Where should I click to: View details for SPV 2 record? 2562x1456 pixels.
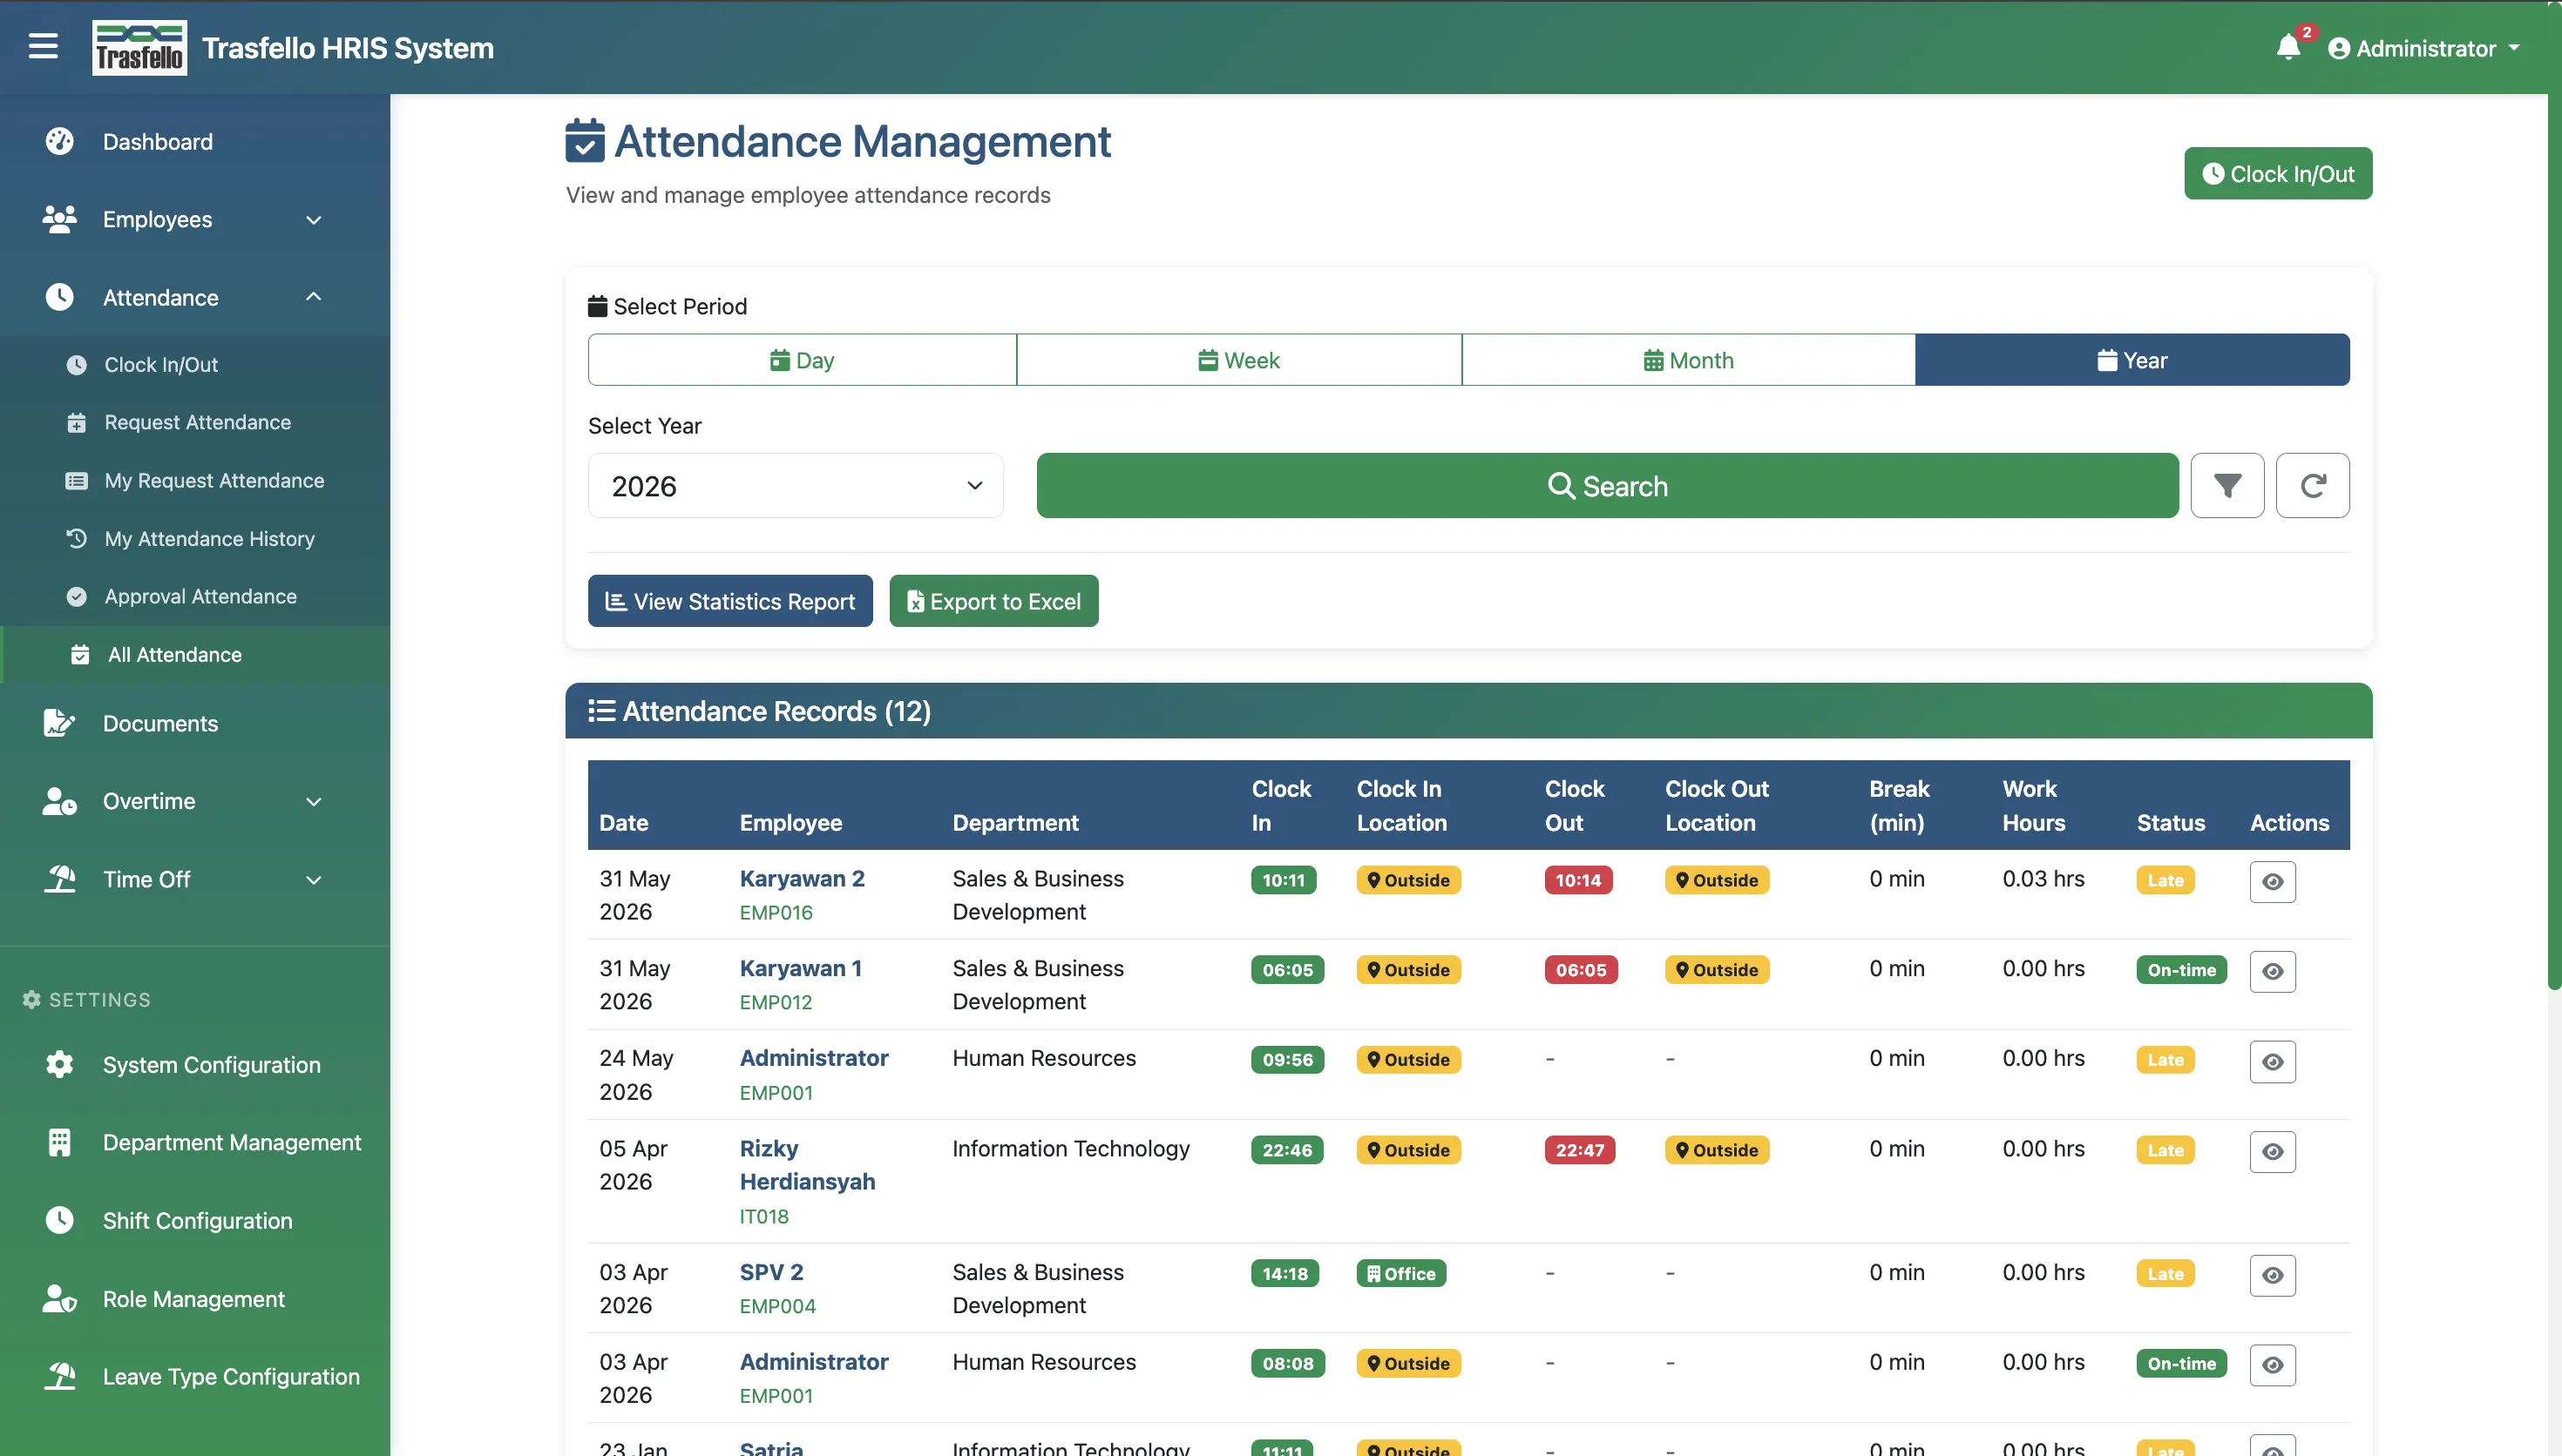click(2273, 1276)
